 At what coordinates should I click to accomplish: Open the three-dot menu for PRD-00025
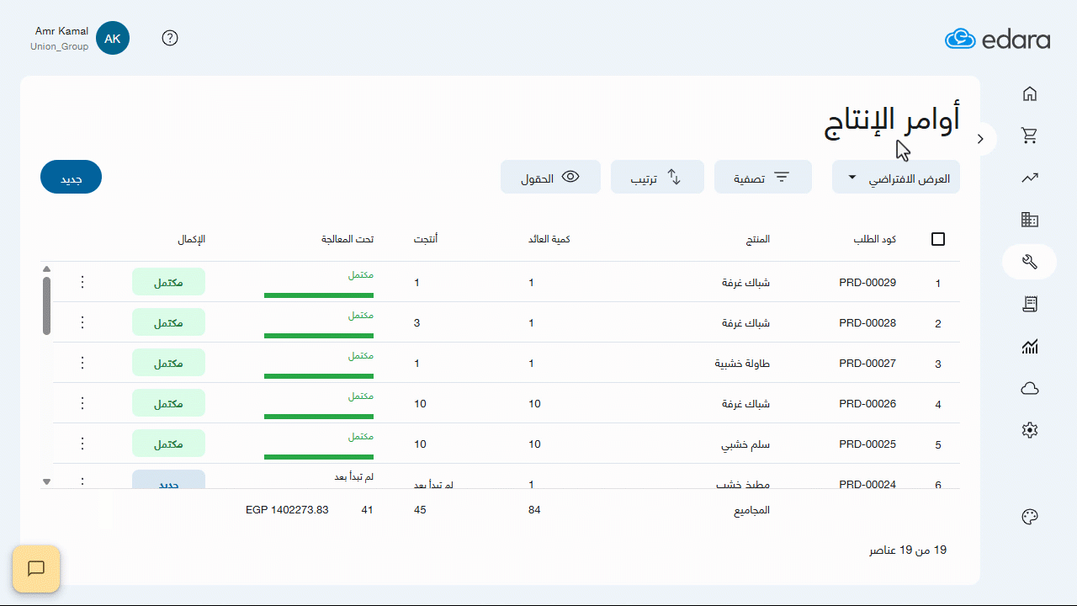pos(82,444)
